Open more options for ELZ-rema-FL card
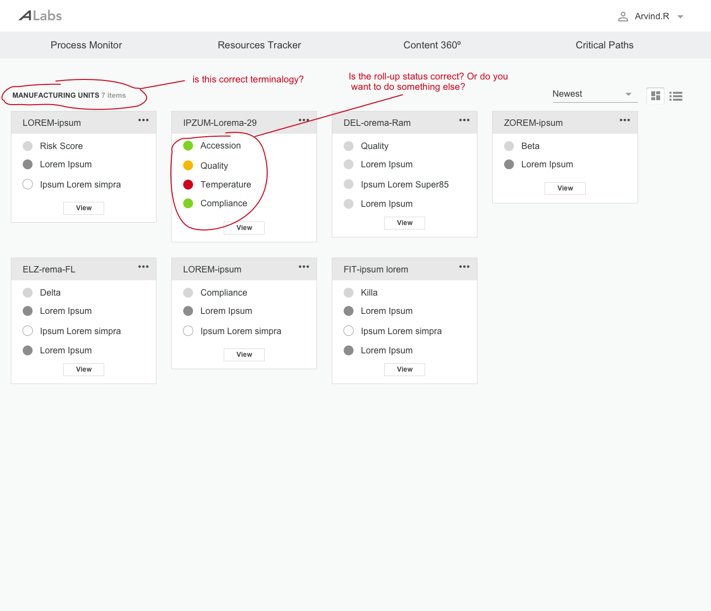The image size is (711, 611). (x=143, y=267)
